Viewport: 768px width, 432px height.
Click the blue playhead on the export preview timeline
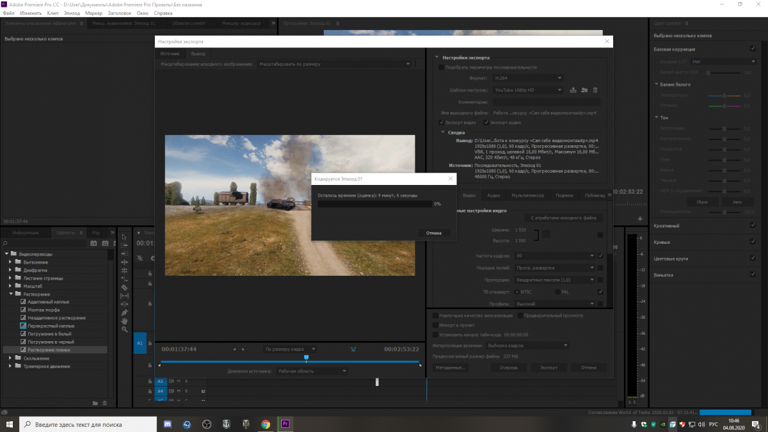click(x=306, y=357)
